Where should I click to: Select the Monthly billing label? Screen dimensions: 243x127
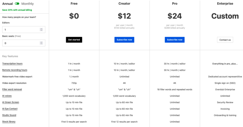point(28,4)
